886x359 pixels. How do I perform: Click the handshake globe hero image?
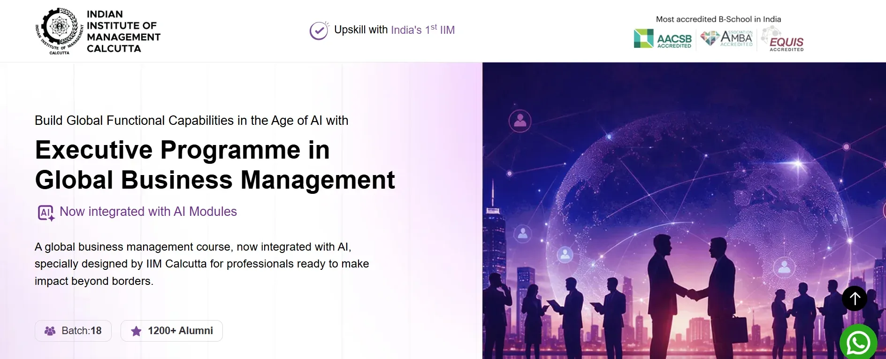coord(684,211)
